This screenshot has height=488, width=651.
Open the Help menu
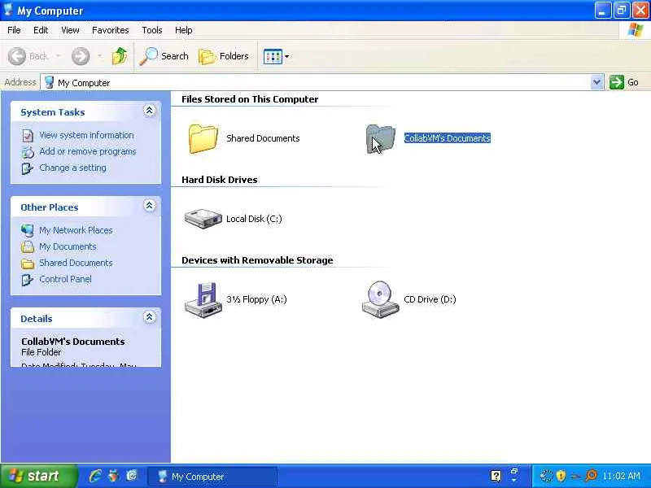coord(184,30)
